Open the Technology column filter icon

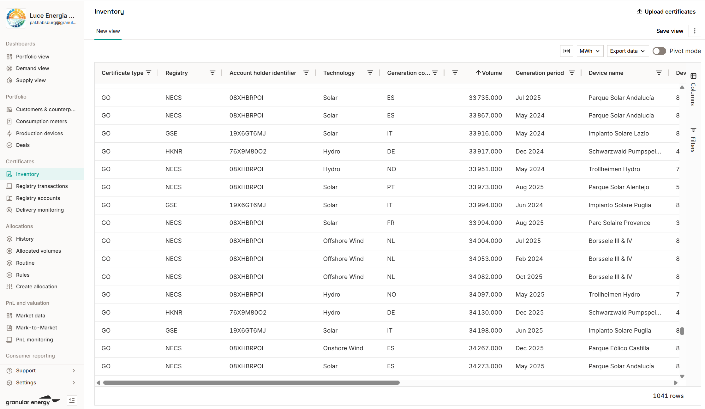click(x=370, y=73)
